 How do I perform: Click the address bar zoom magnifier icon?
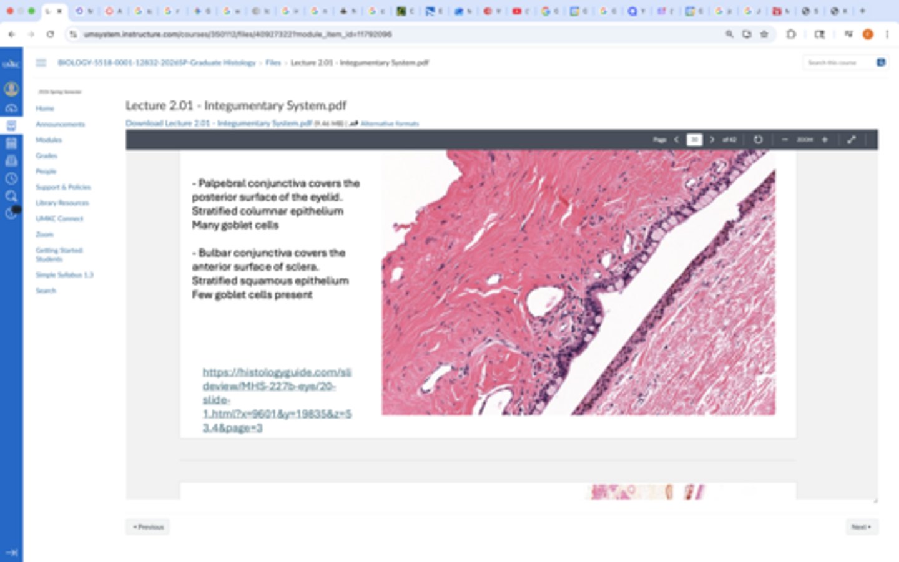(x=729, y=34)
